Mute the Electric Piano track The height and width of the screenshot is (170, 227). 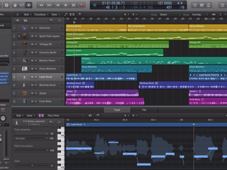click(32, 61)
